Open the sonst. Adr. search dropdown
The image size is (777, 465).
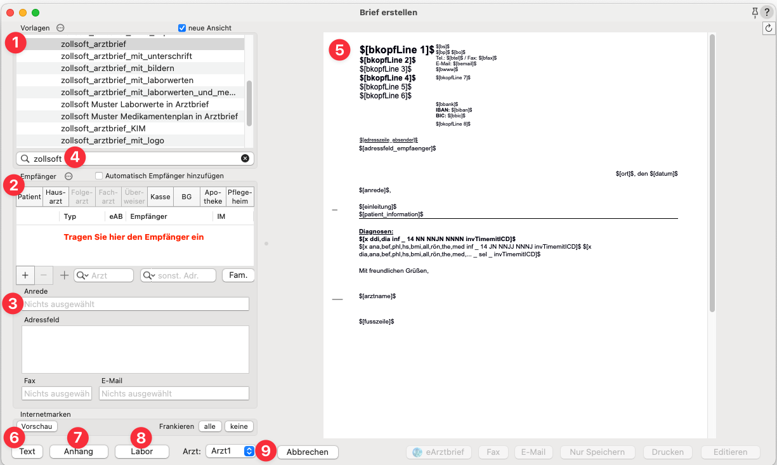150,275
